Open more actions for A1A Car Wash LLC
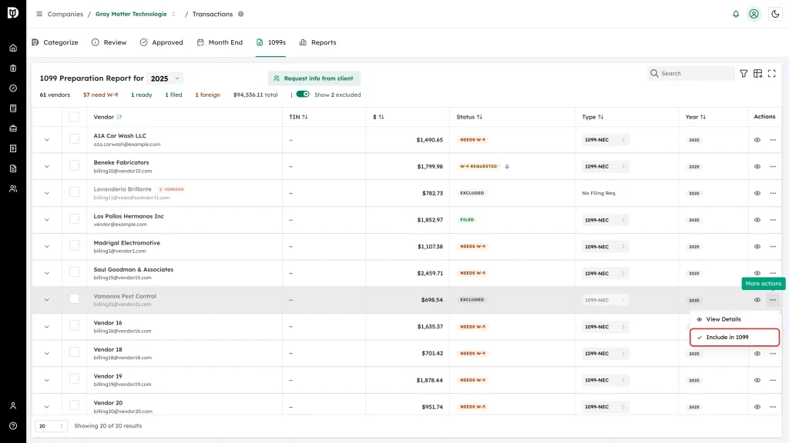Viewport: 789px width, 443px height. click(x=773, y=140)
